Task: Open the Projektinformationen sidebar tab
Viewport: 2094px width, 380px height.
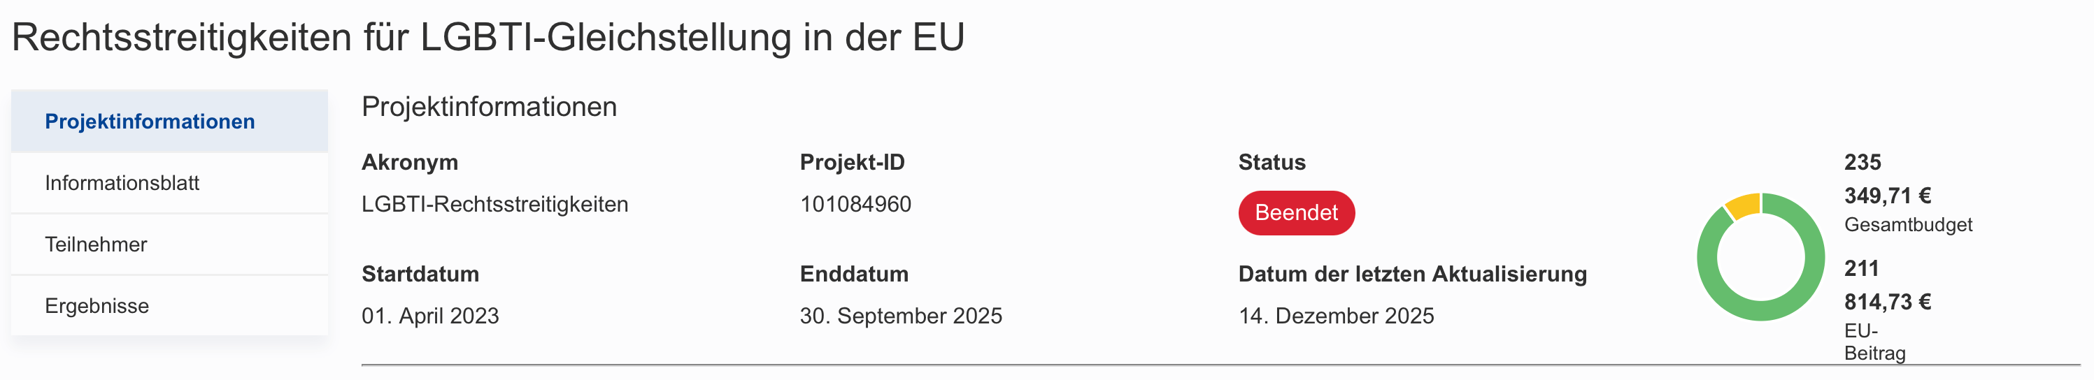Action: (x=150, y=122)
